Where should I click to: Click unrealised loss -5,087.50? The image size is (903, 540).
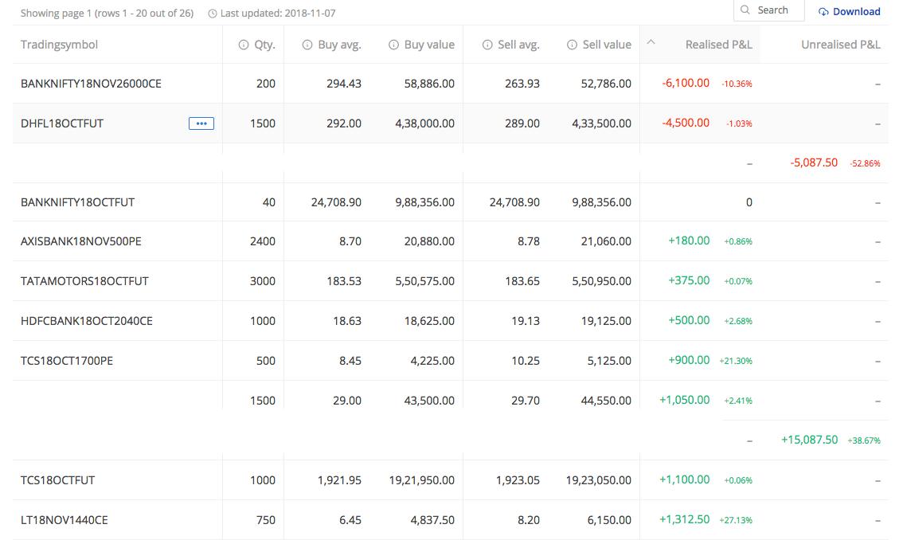pyautogui.click(x=814, y=162)
